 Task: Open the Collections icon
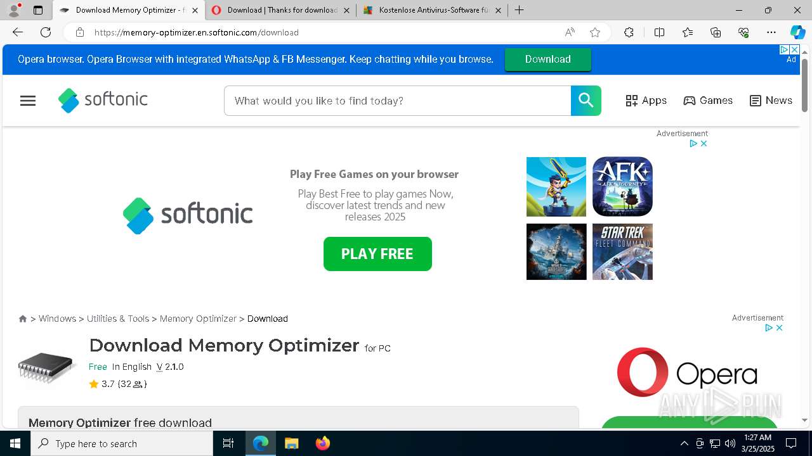pyautogui.click(x=716, y=32)
